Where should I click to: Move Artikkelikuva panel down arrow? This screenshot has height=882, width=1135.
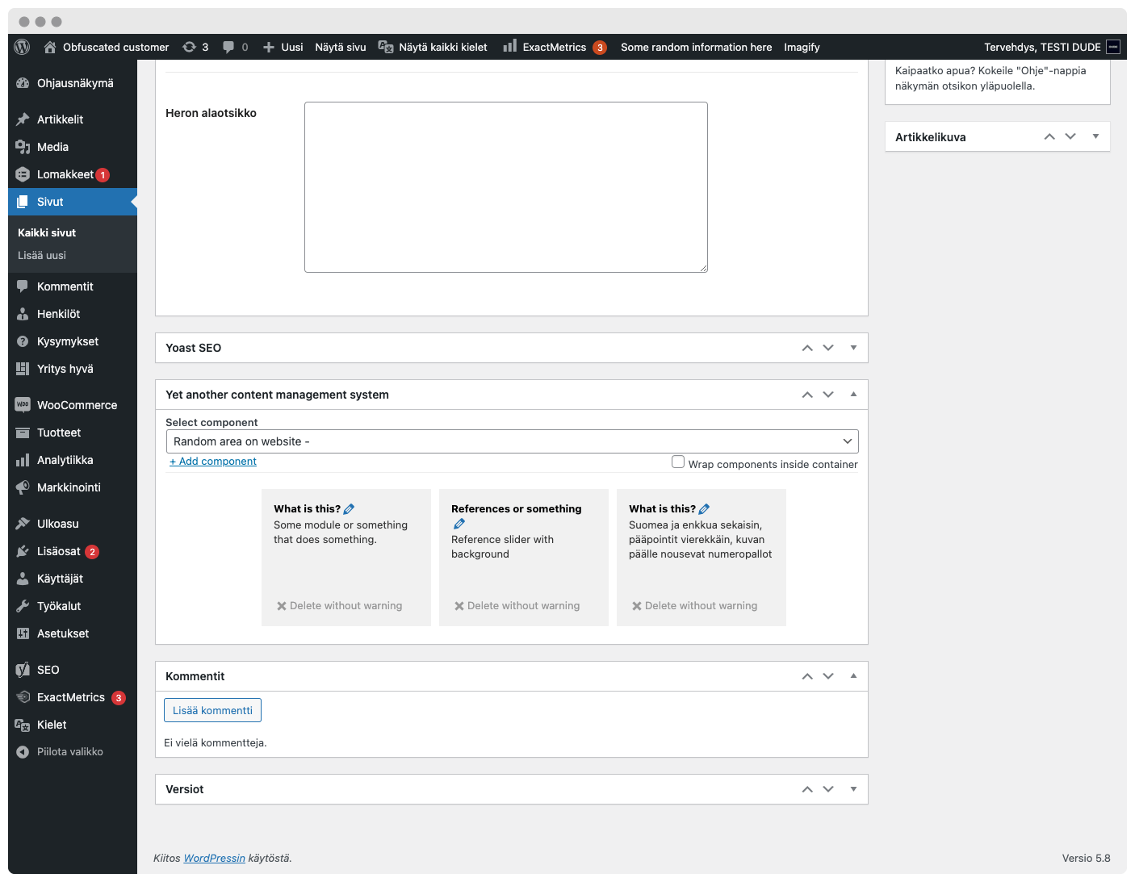1070,136
